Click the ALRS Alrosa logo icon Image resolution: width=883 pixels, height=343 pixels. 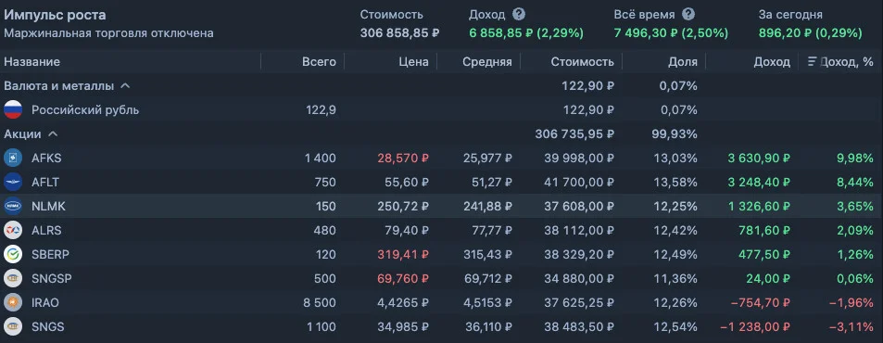[13, 230]
